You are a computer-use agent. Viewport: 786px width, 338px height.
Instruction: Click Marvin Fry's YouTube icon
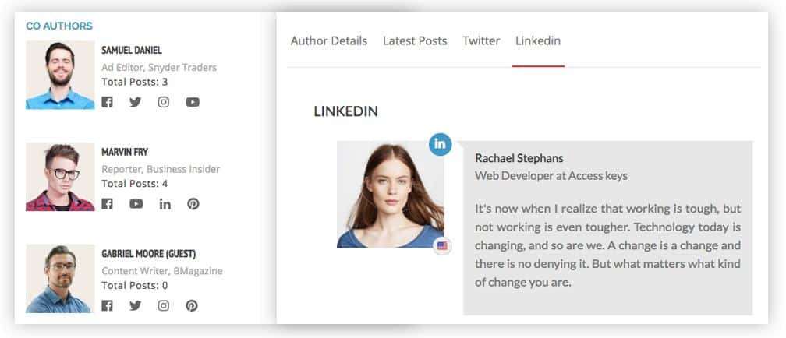136,204
